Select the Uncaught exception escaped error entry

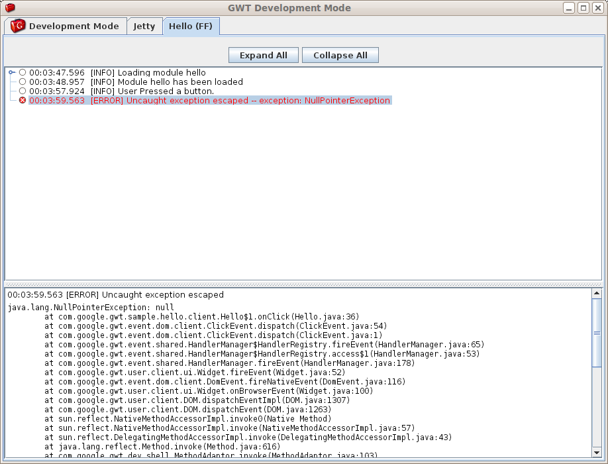(210, 101)
